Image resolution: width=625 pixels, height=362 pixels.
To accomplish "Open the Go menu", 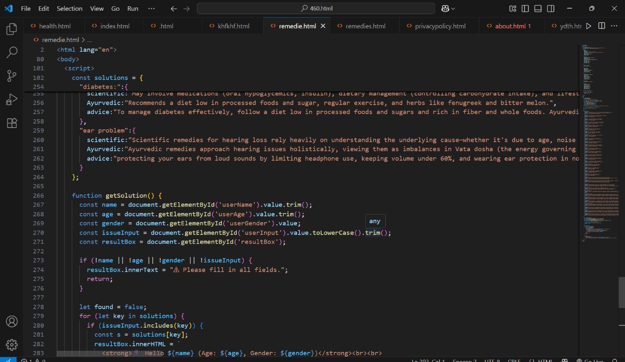I will tap(115, 8).
